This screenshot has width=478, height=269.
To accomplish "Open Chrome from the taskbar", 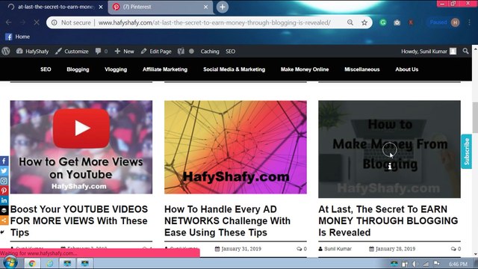I will point(32,263).
